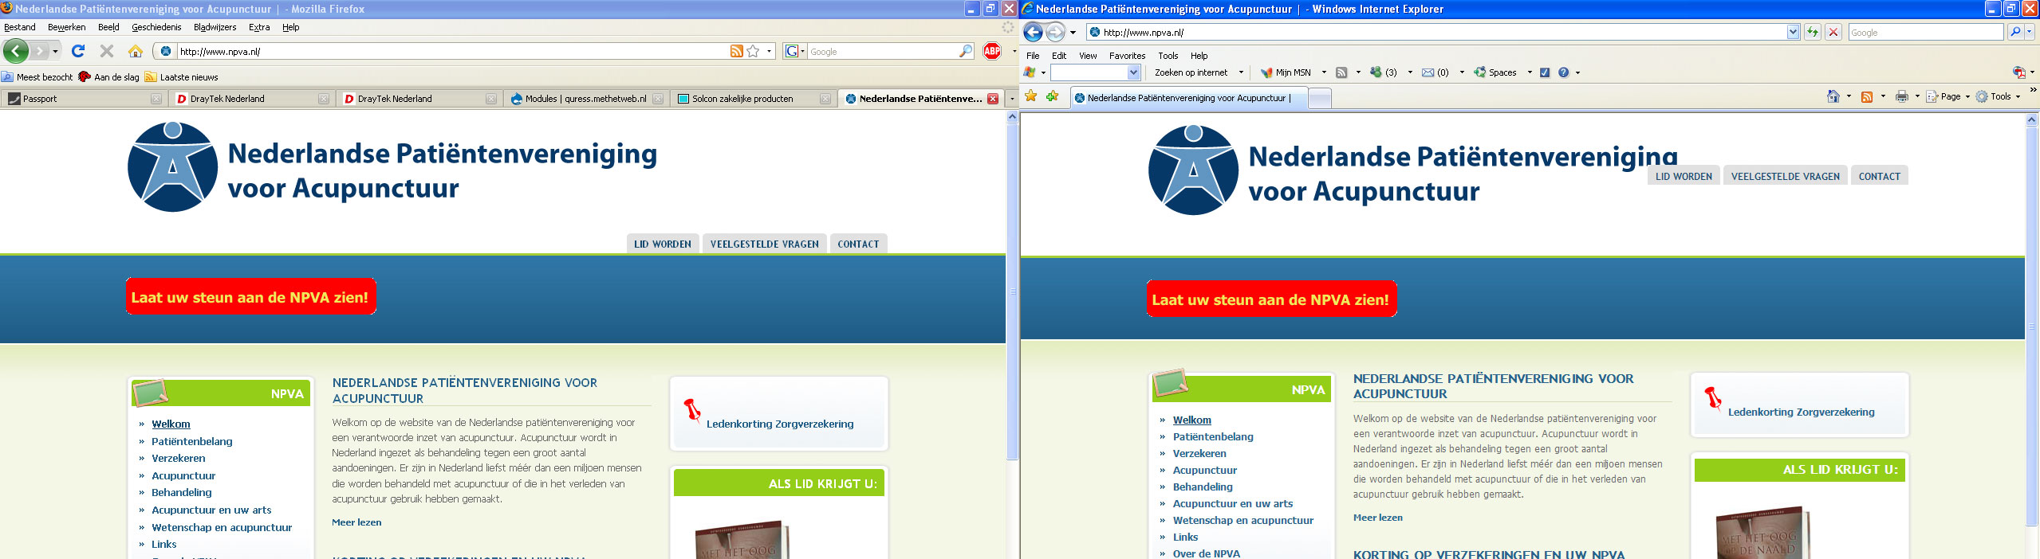This screenshot has width=2040, height=559.
Task: Open Patiëntenbelang in the Firefox page sidebar
Action: click(x=192, y=441)
